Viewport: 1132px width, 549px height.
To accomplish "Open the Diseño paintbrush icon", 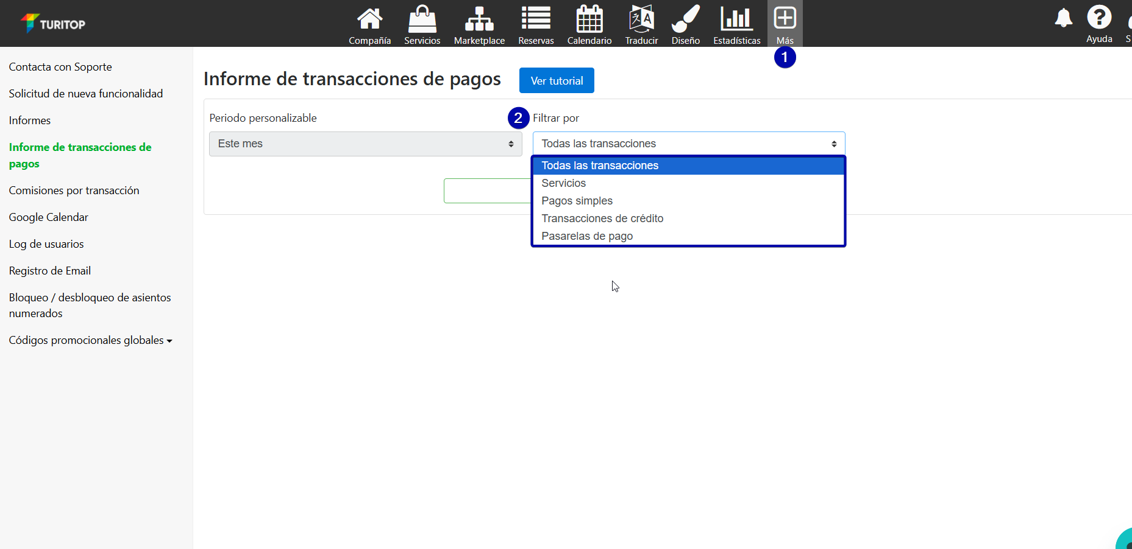I will click(685, 19).
